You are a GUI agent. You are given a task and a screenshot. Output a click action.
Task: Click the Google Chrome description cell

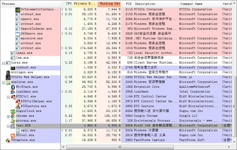tap(146, 116)
